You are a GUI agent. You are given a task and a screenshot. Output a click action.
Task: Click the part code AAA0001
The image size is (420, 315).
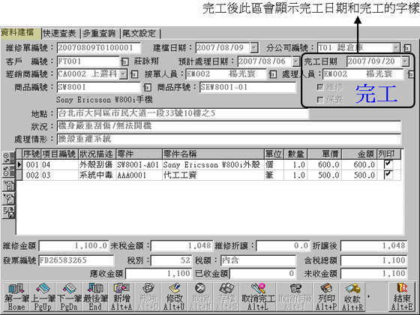(x=139, y=175)
